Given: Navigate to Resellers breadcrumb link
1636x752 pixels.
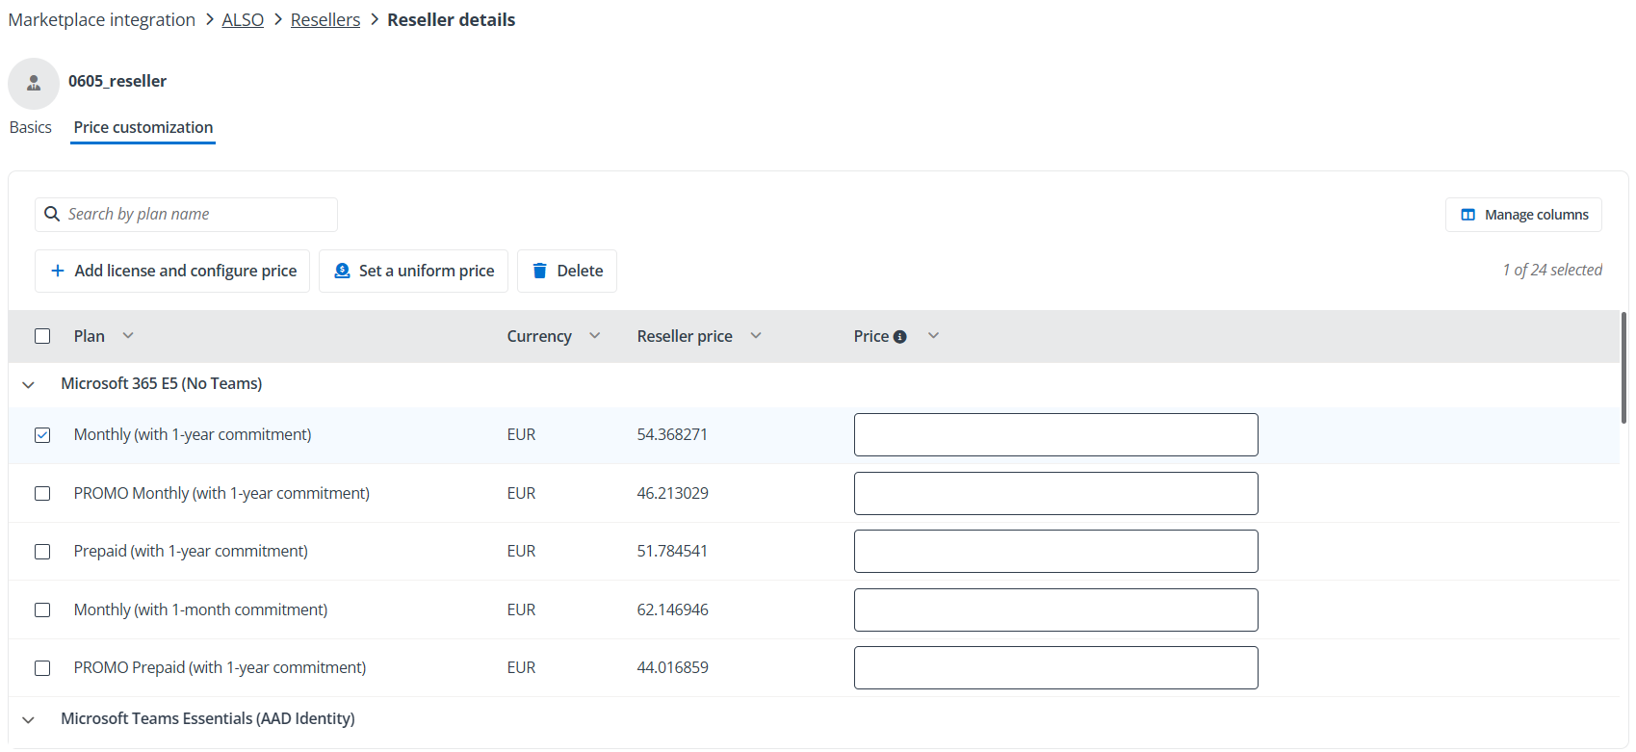Looking at the screenshot, I should pos(325,20).
